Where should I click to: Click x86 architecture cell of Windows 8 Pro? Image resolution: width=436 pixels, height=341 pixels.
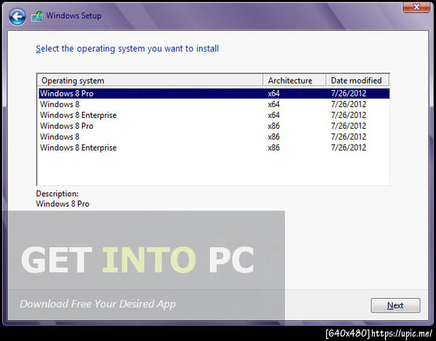[274, 126]
